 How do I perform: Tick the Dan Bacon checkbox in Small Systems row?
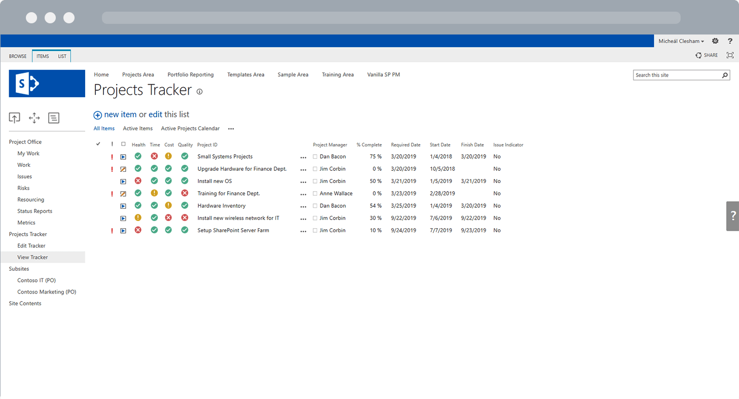(315, 157)
